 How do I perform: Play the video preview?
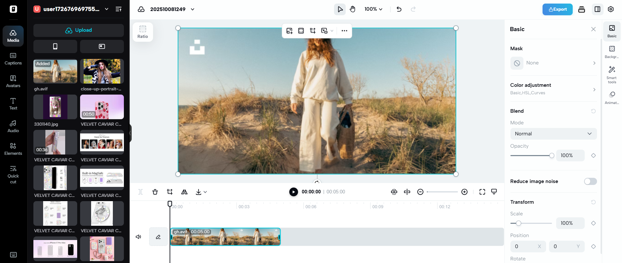click(x=293, y=192)
